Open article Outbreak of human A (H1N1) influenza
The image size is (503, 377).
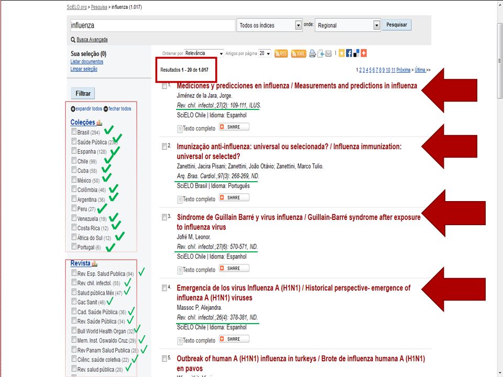tap(301, 363)
